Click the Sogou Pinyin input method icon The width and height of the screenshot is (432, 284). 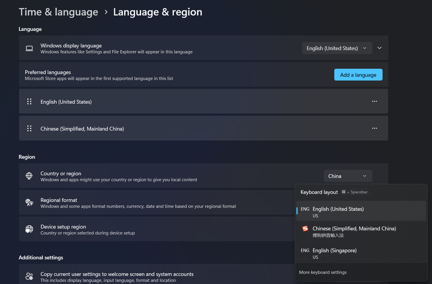(x=305, y=229)
